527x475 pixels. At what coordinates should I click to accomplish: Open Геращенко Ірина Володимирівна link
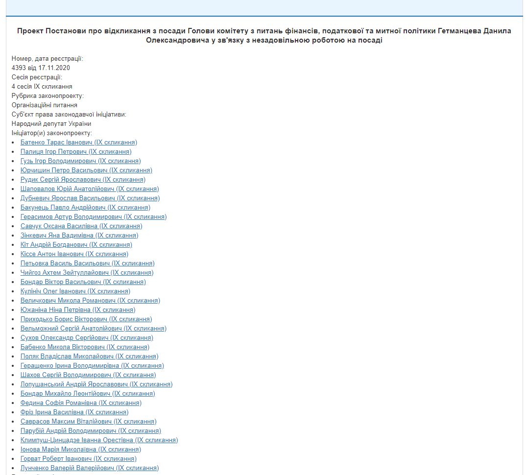92,366
